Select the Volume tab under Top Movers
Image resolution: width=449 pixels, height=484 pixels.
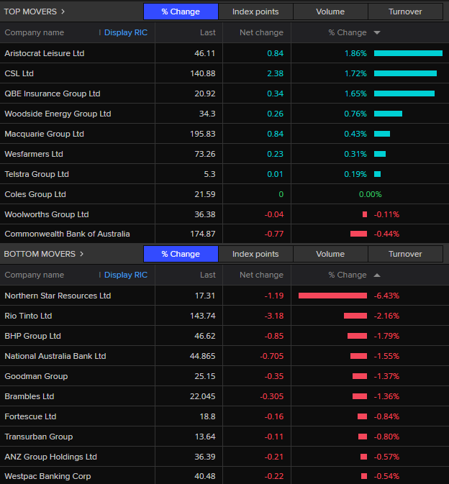tap(330, 12)
